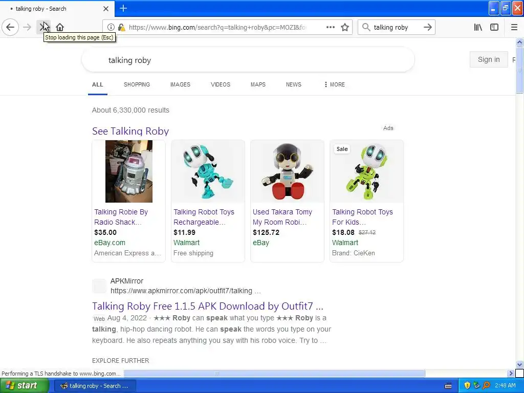Click the APKMirror favicon placeholder

(99, 286)
